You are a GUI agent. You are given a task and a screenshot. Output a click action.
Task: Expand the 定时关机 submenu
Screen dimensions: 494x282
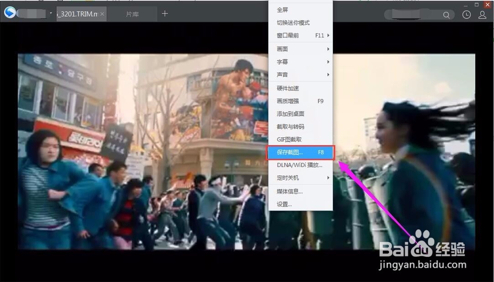pos(300,178)
